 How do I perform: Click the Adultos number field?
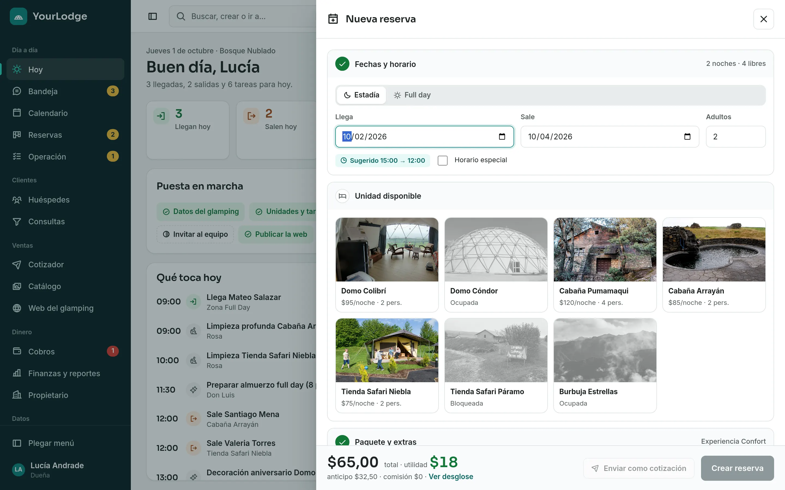(x=735, y=136)
